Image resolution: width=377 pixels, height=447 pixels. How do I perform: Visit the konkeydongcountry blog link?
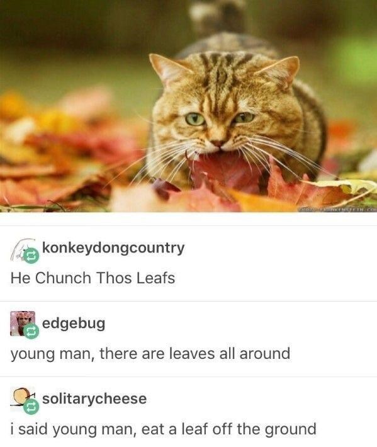[x=113, y=248]
